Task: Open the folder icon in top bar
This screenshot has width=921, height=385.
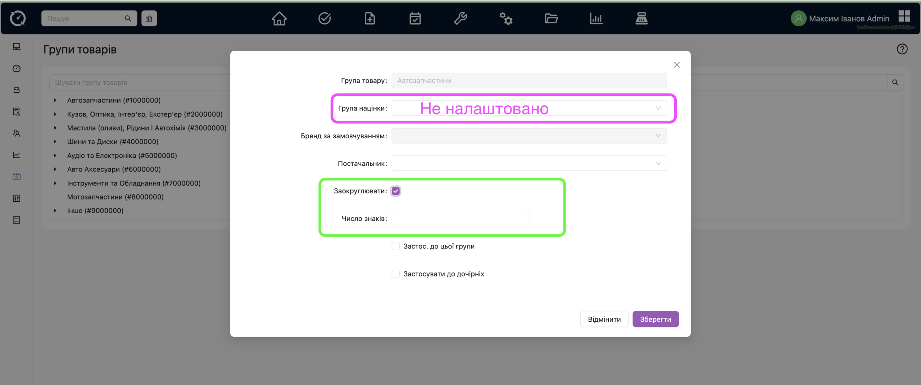Action: 551,18
